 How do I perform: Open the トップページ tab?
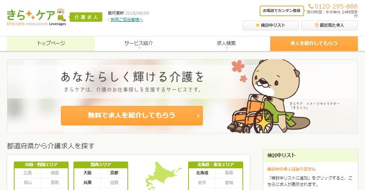pos(51,43)
